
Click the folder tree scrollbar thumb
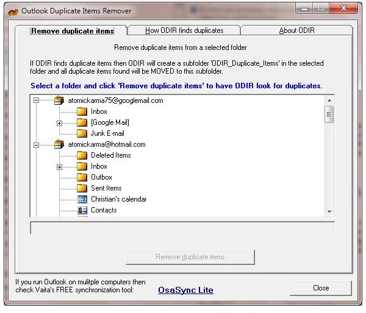tap(329, 114)
